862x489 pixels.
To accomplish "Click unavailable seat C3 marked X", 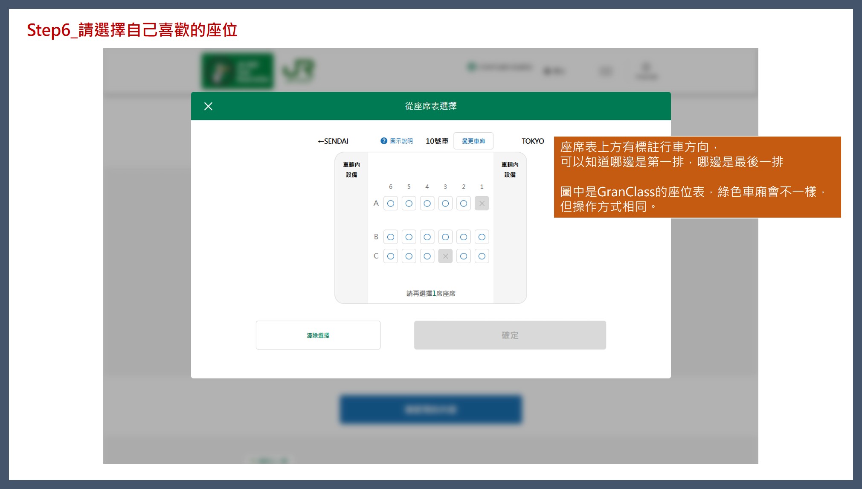I will coord(445,256).
